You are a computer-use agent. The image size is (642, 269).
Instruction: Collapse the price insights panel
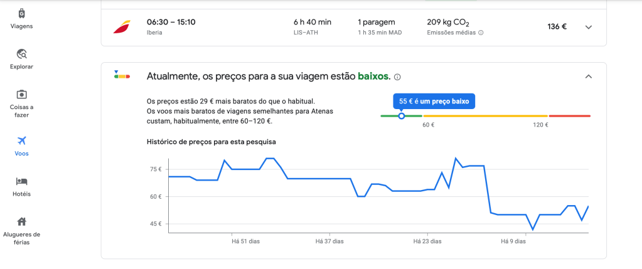click(x=588, y=76)
